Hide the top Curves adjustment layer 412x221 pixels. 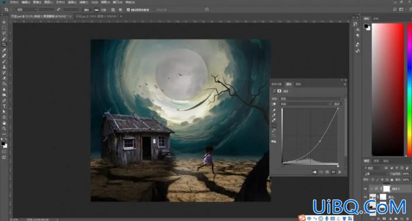pyautogui.click(x=365, y=188)
